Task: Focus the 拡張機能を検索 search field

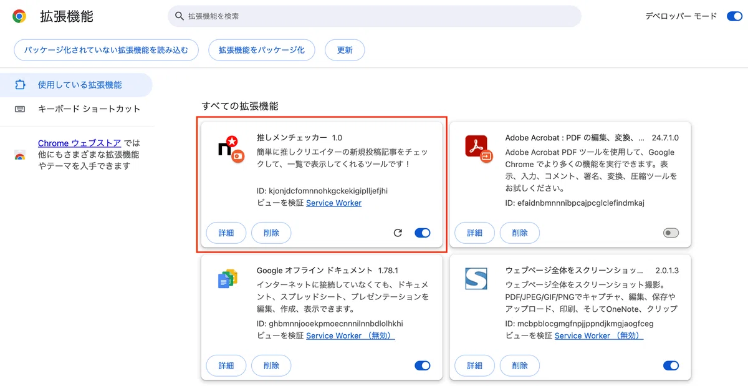Action: click(375, 16)
